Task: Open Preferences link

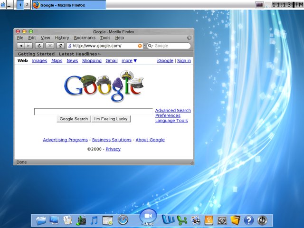Action: (168, 115)
